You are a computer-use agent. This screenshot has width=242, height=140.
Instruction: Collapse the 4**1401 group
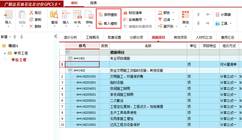[x=70, y=58]
